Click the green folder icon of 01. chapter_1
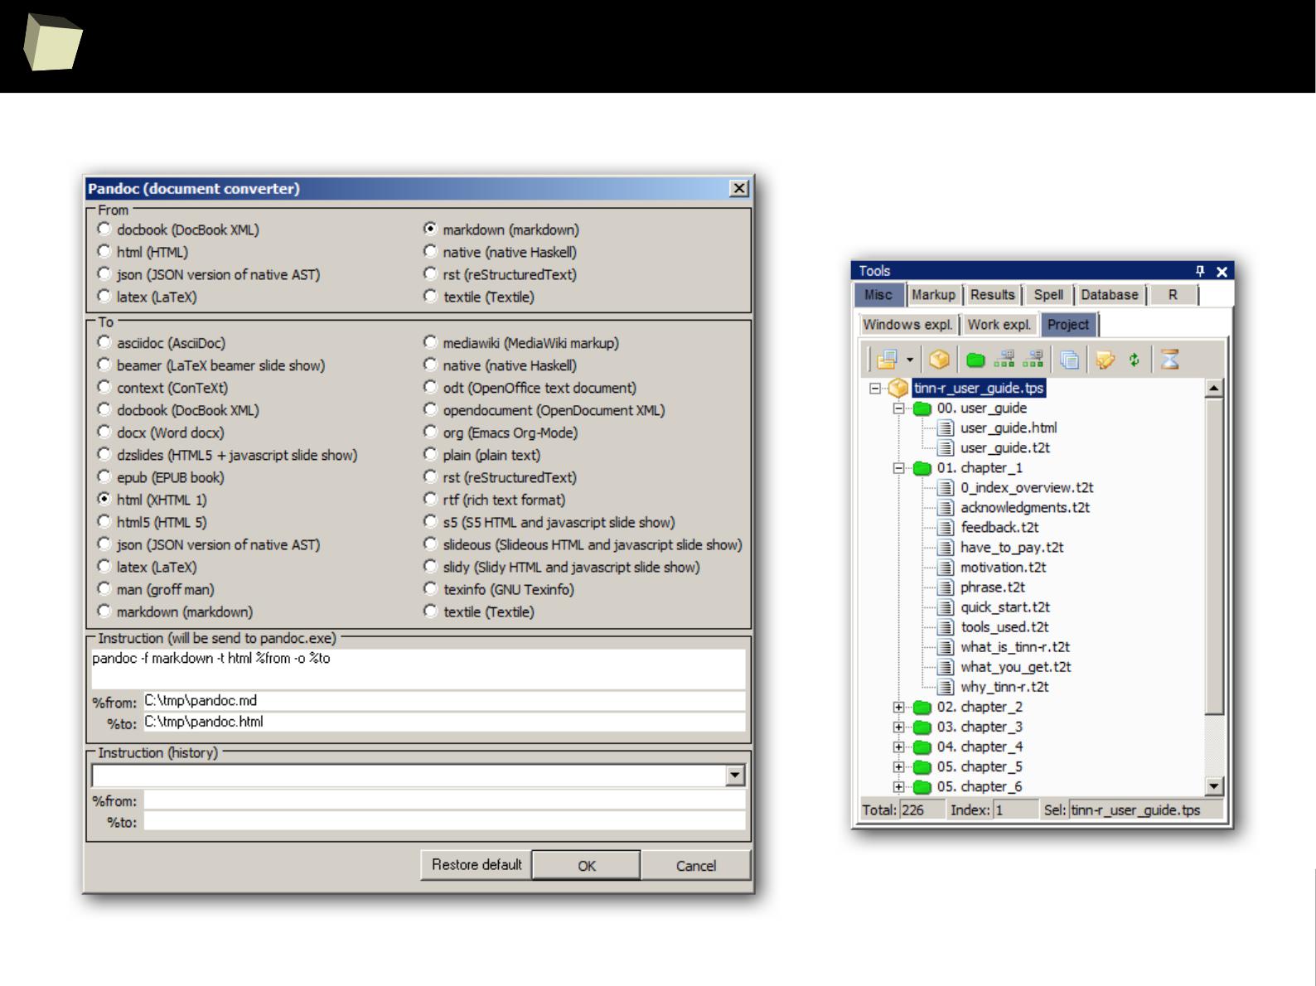Screen dimensions: 1316x986 (922, 468)
